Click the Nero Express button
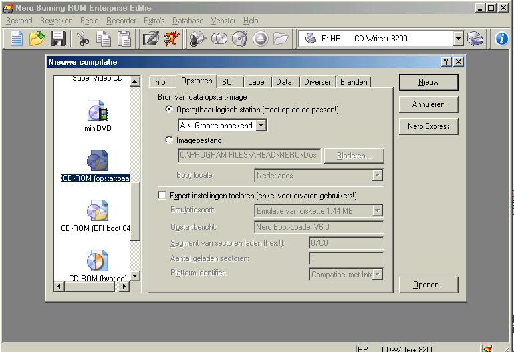This screenshot has width=514, height=352. [428, 126]
